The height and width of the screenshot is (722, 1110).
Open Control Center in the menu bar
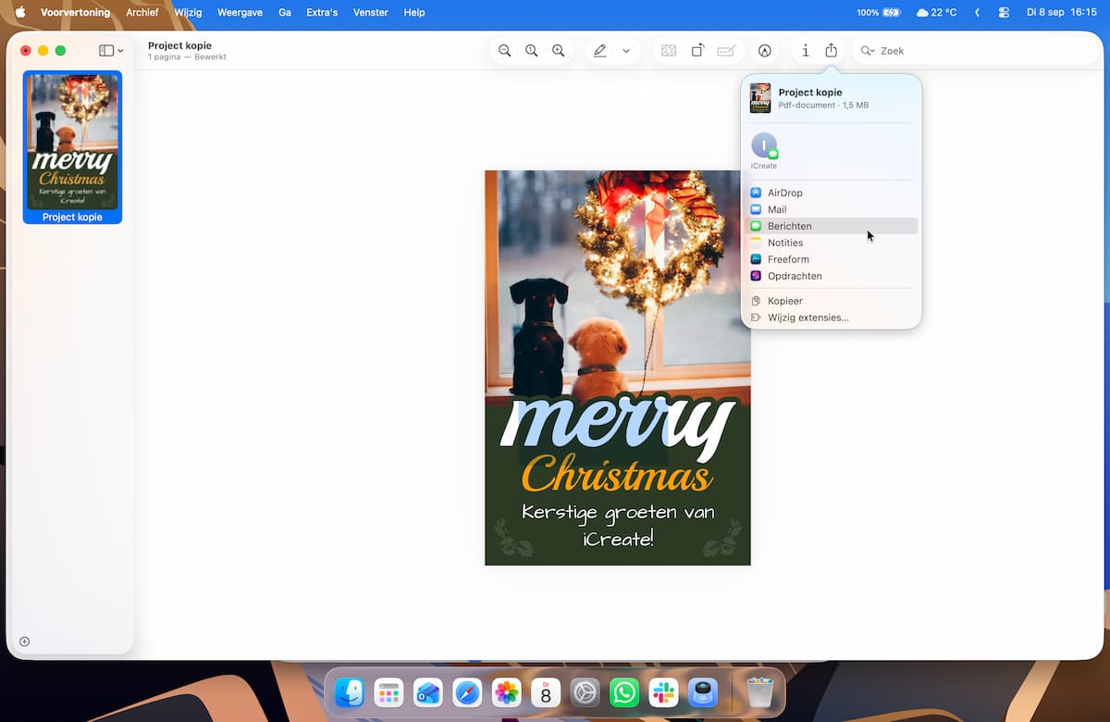(1005, 13)
